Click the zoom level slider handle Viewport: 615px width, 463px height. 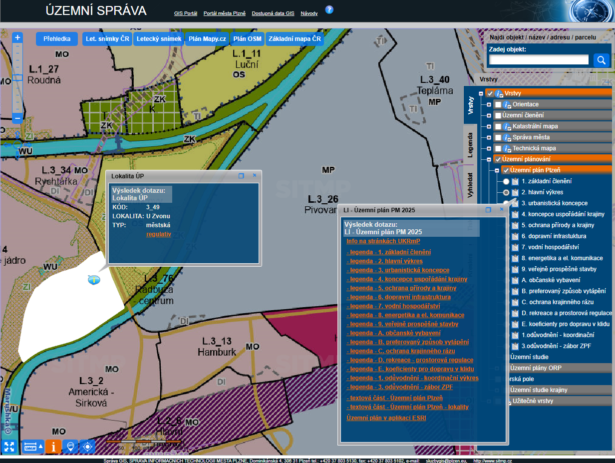click(17, 77)
